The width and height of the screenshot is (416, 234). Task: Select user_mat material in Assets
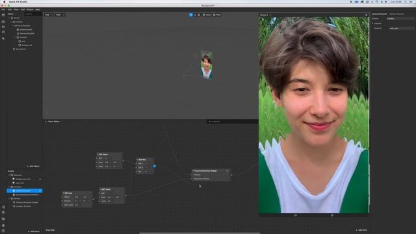click(x=19, y=183)
